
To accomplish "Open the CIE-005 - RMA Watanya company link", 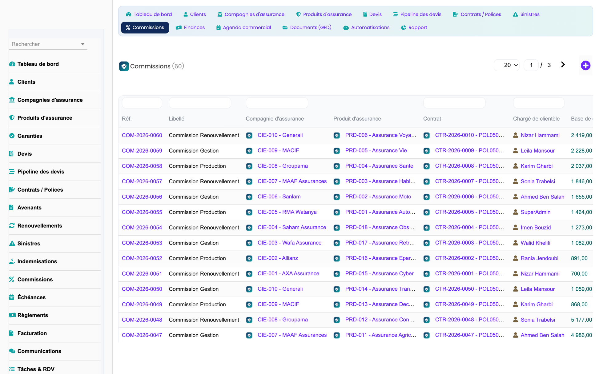I will (287, 212).
